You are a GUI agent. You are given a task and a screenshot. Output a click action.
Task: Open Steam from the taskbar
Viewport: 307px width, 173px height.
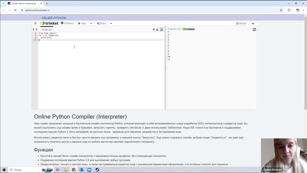97,170
